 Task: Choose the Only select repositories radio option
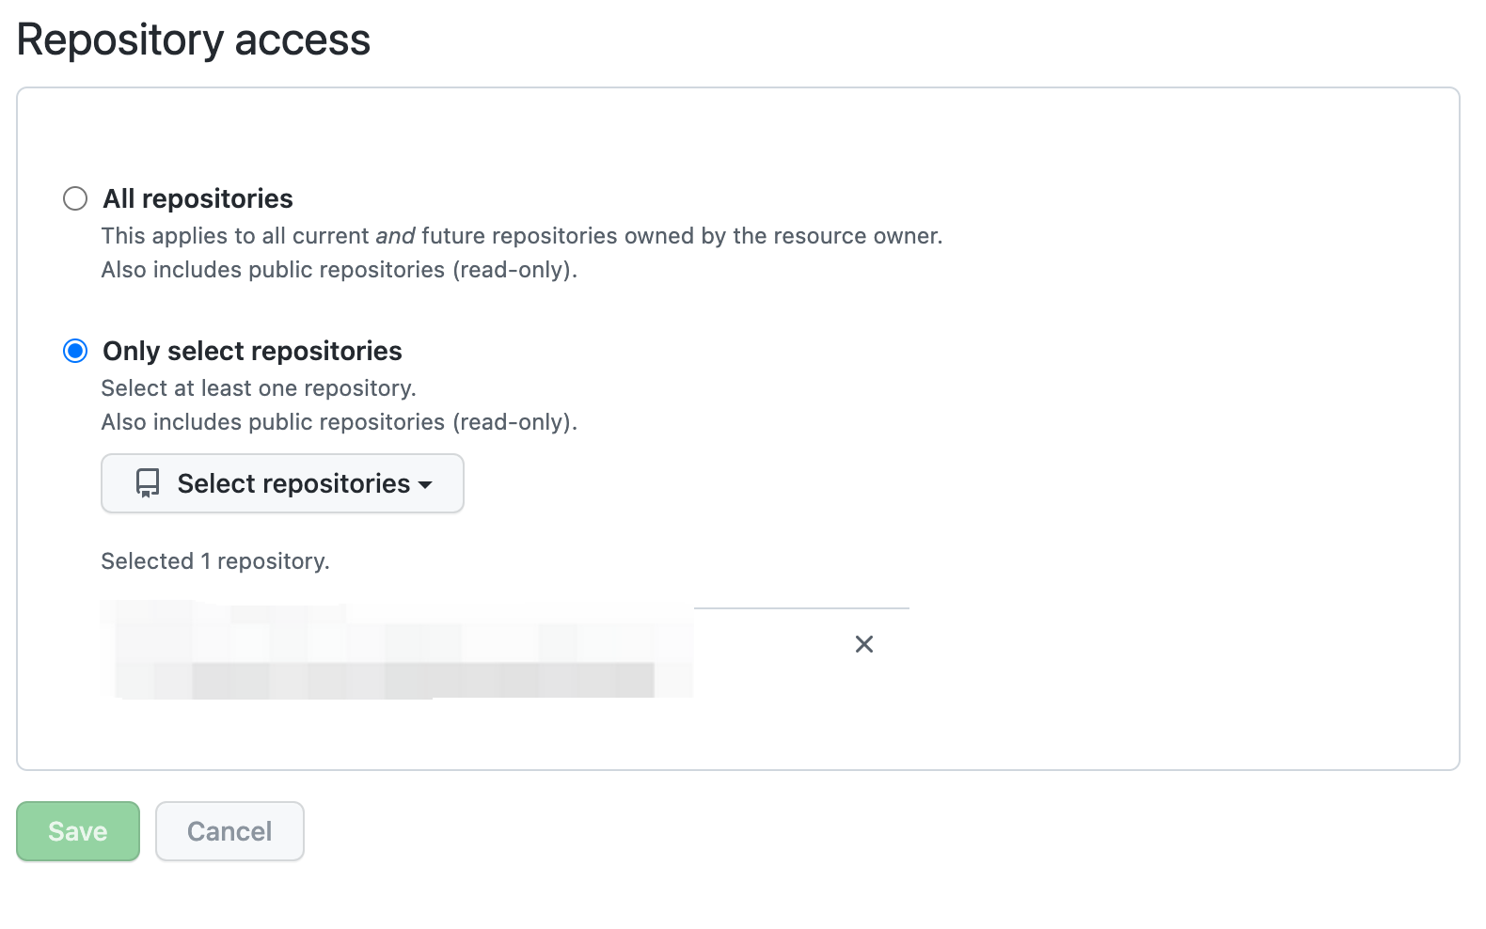tap(75, 351)
